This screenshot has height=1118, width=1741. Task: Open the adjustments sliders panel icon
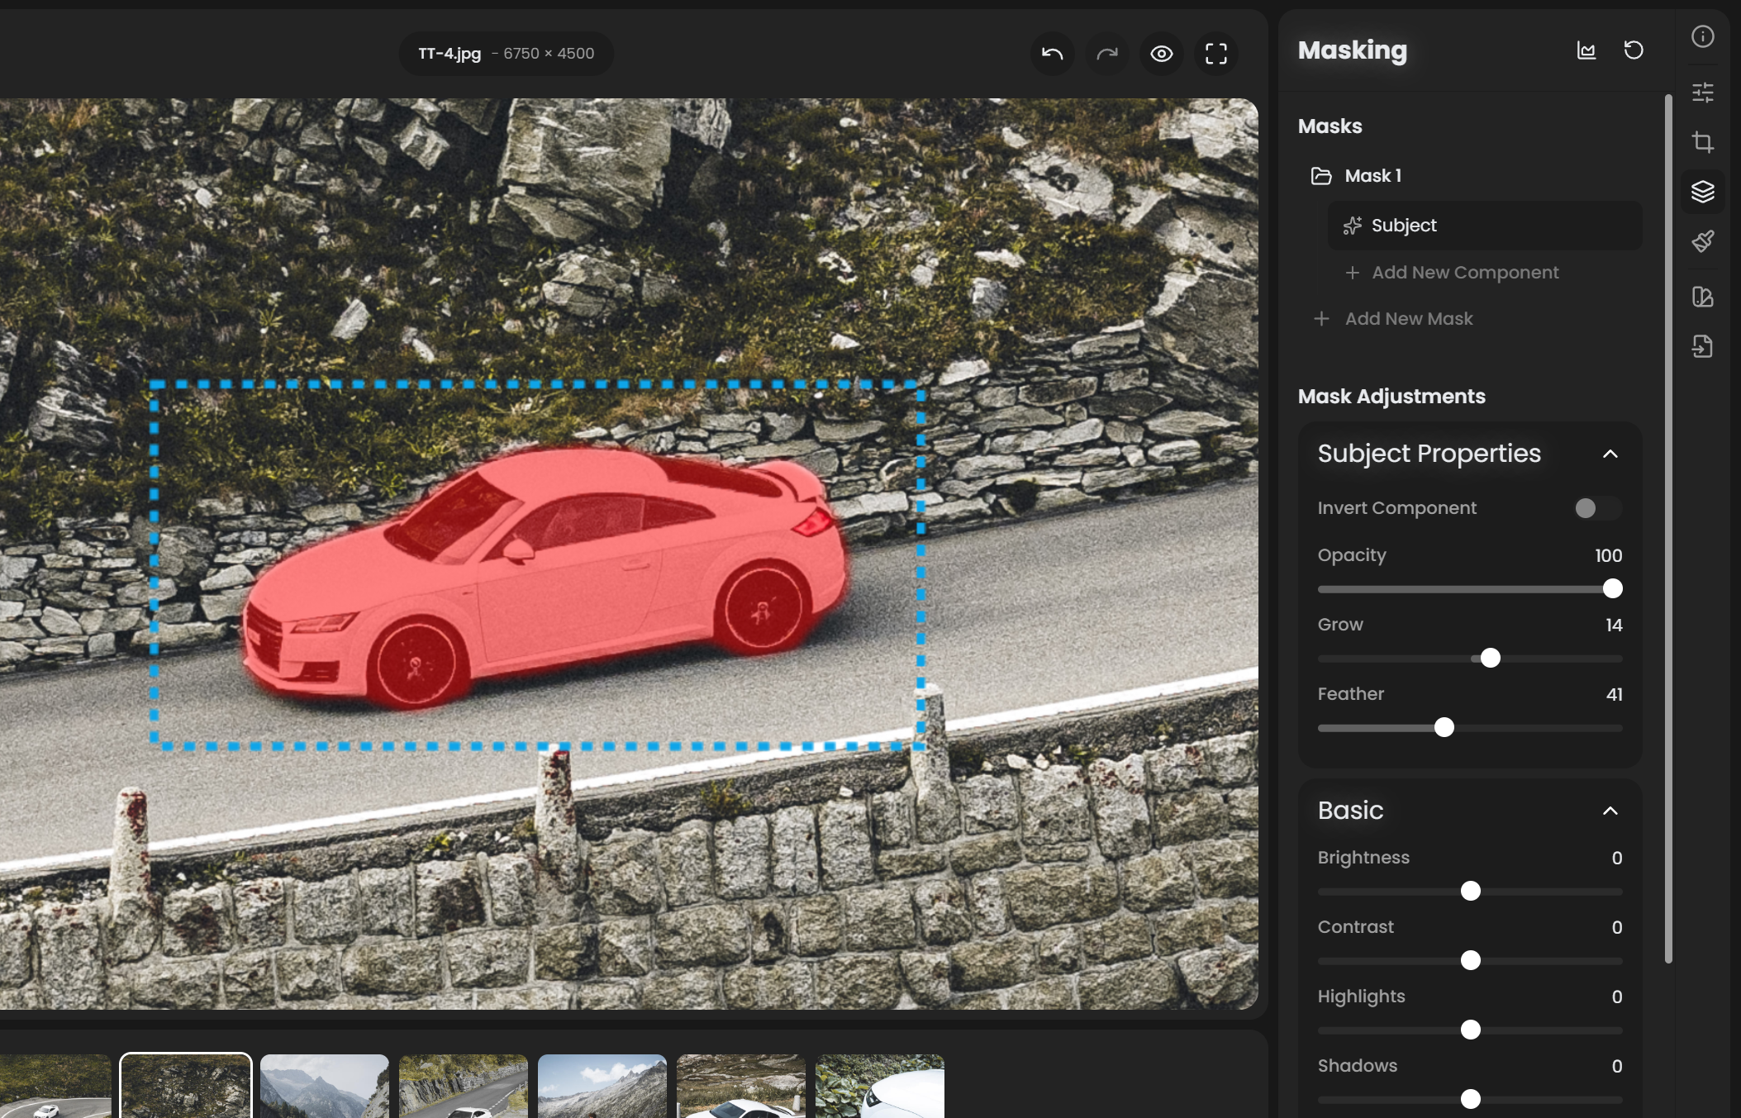1702,93
